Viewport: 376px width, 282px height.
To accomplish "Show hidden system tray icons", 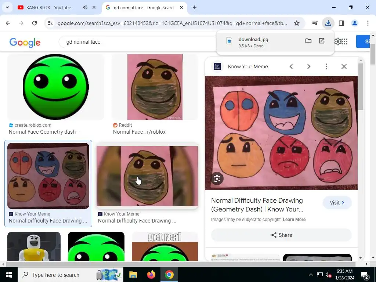I will pyautogui.click(x=311, y=275).
